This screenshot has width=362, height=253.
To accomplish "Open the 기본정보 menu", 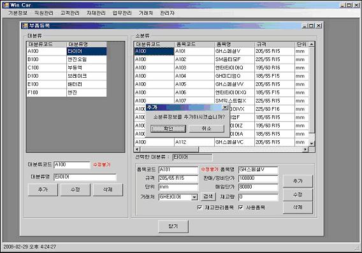I will coord(18,13).
